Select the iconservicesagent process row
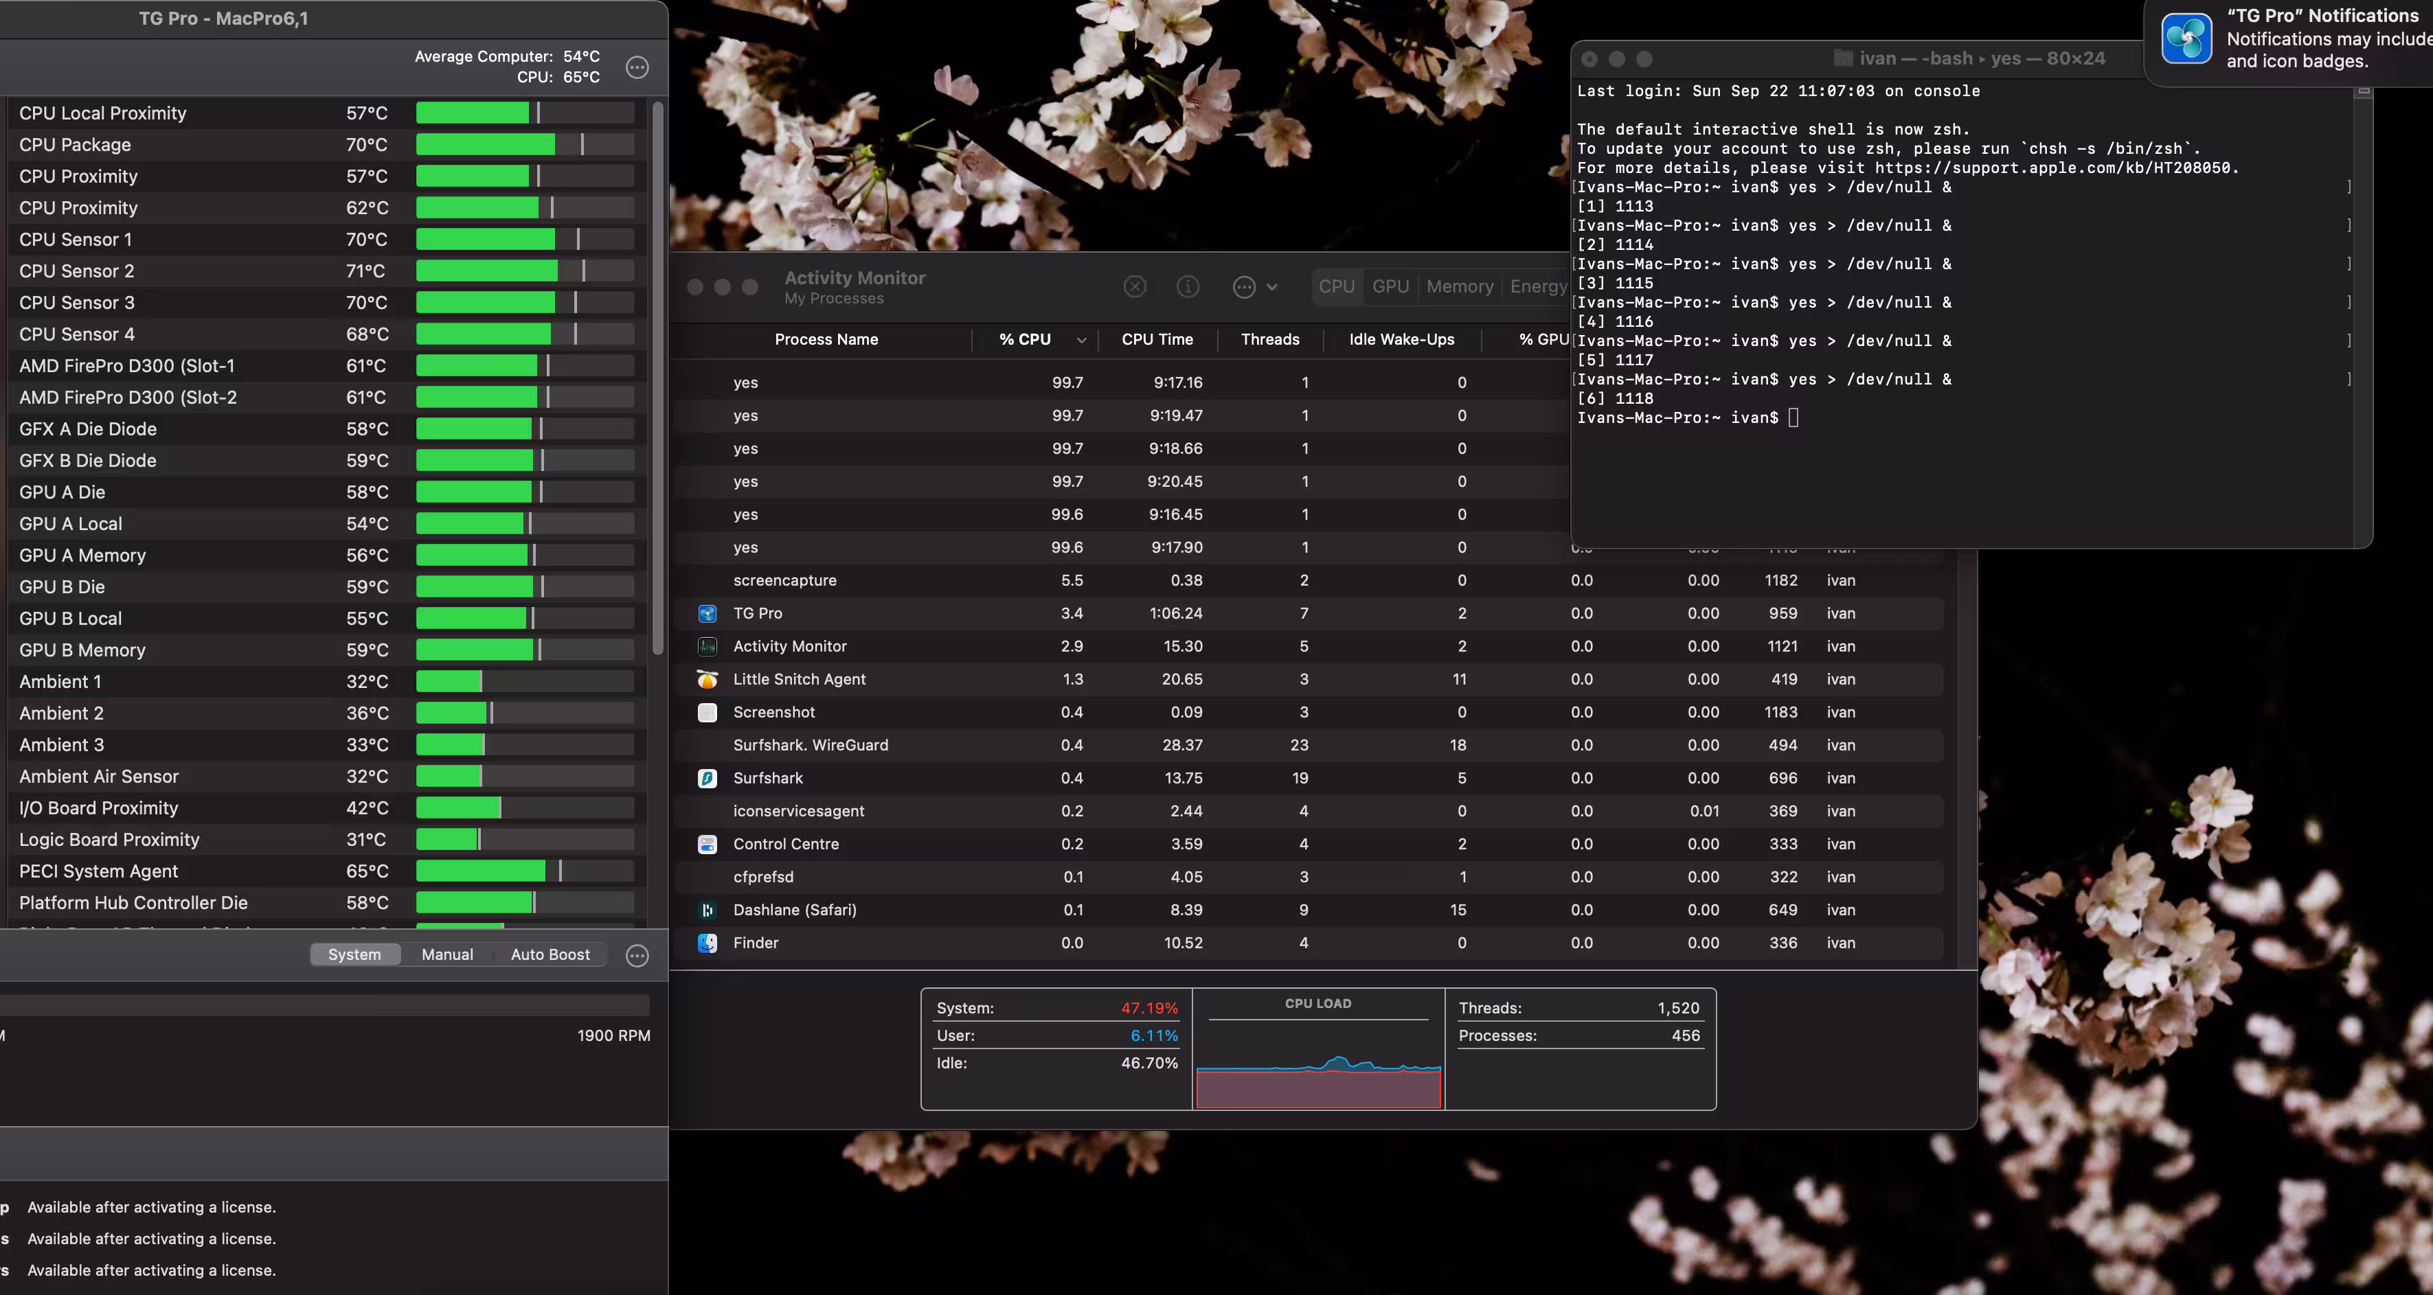The height and width of the screenshot is (1295, 2433). point(1309,812)
